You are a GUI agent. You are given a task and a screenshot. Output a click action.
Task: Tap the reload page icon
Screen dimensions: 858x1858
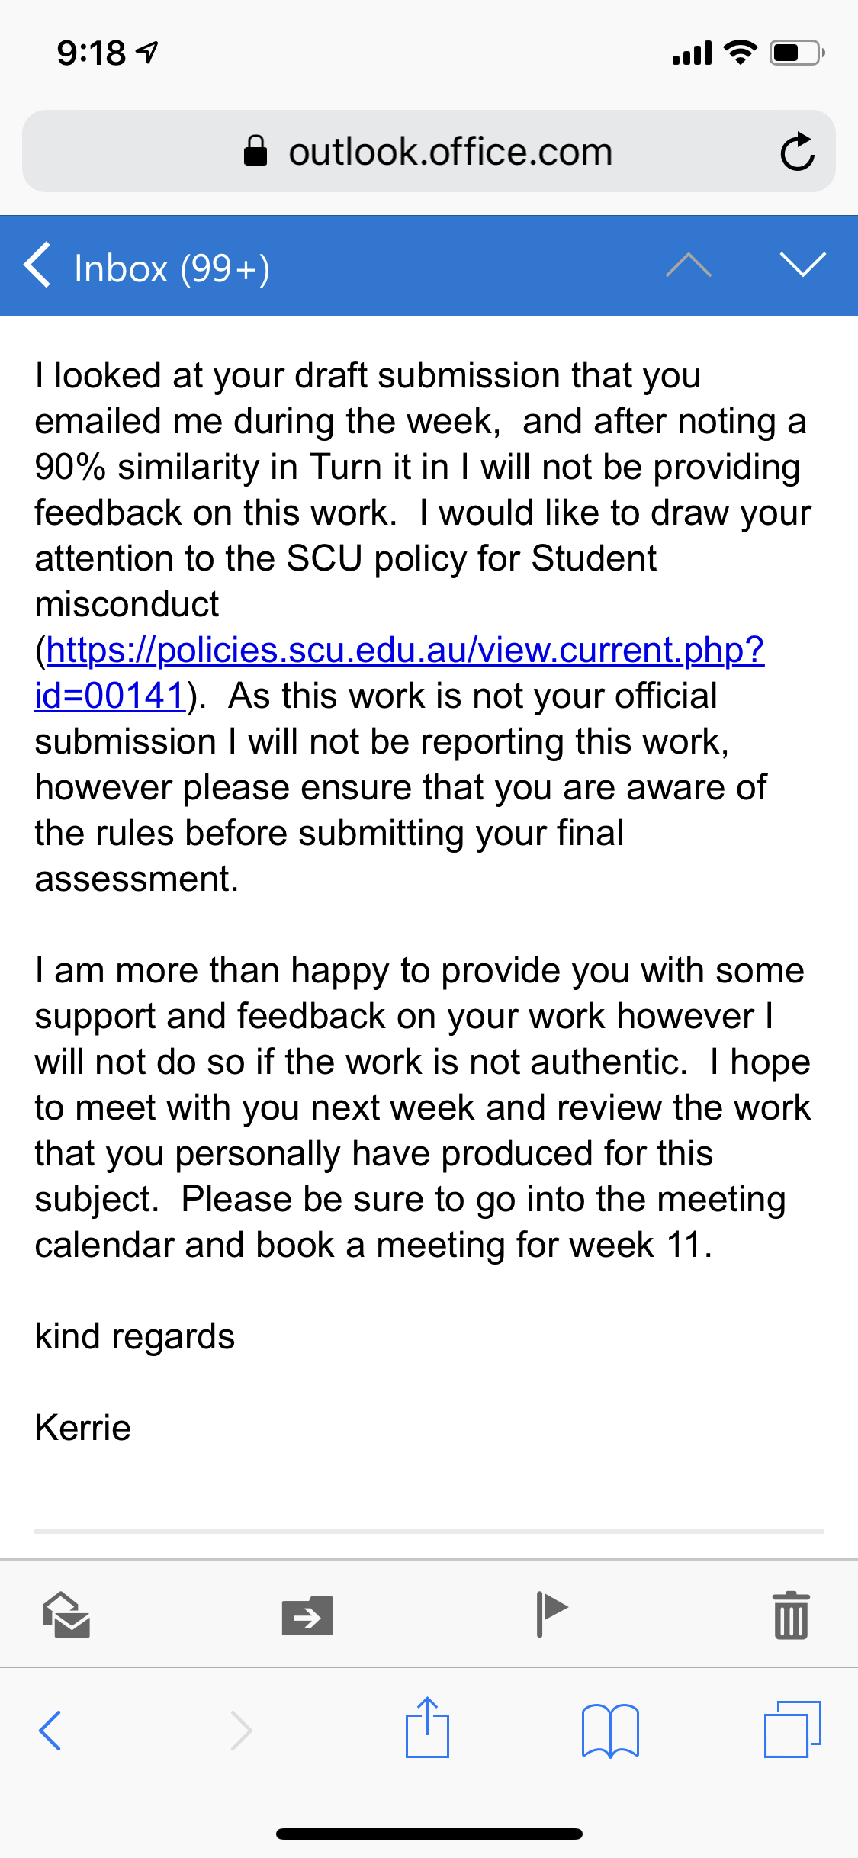798,151
